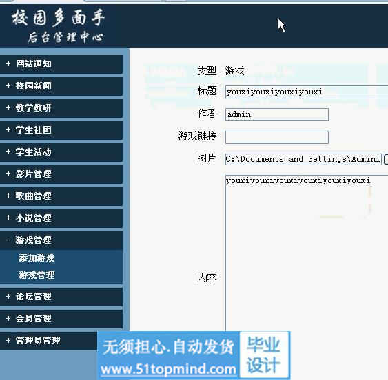Expand the 小说管理 menu group
Viewport: 388px width, 380px height.
[x=61, y=218]
